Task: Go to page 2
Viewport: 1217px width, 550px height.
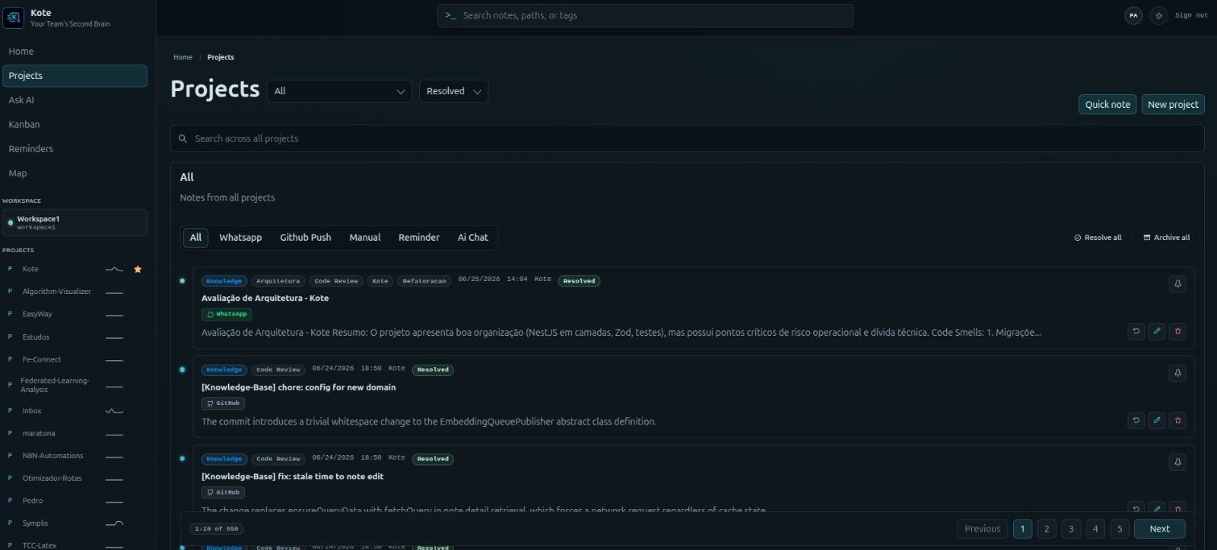Action: [1047, 529]
